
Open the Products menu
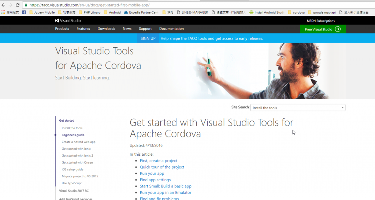62,29
